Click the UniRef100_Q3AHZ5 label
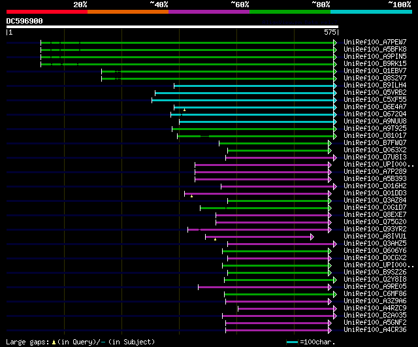This screenshot has height=347, width=418. [x=375, y=244]
